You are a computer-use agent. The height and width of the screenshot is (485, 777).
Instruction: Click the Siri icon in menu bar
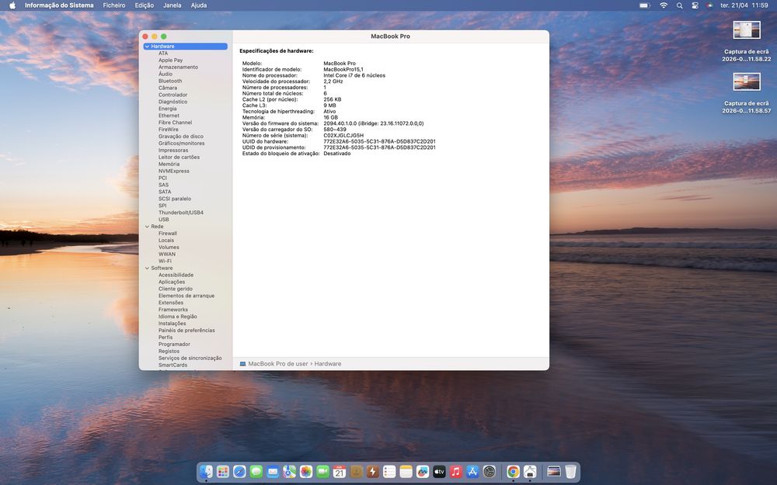[709, 5]
